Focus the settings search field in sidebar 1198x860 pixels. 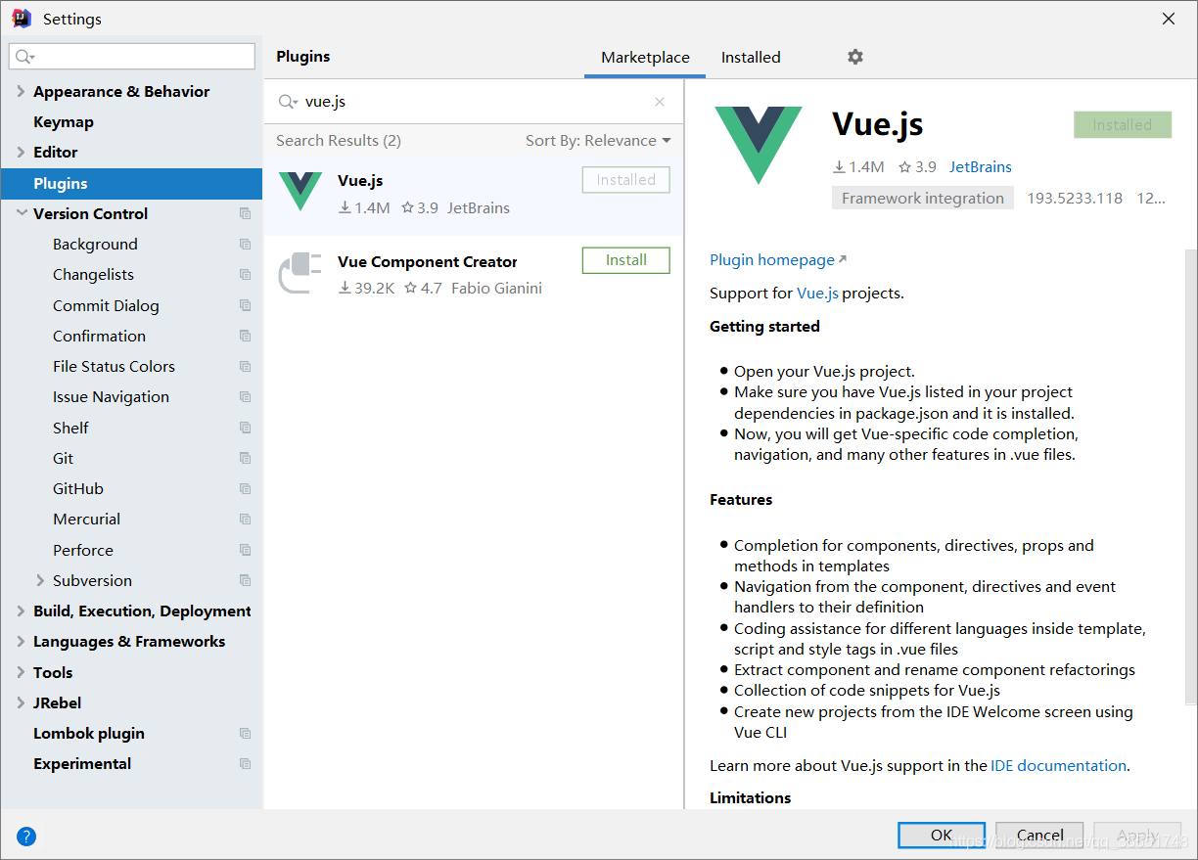pyautogui.click(x=131, y=57)
